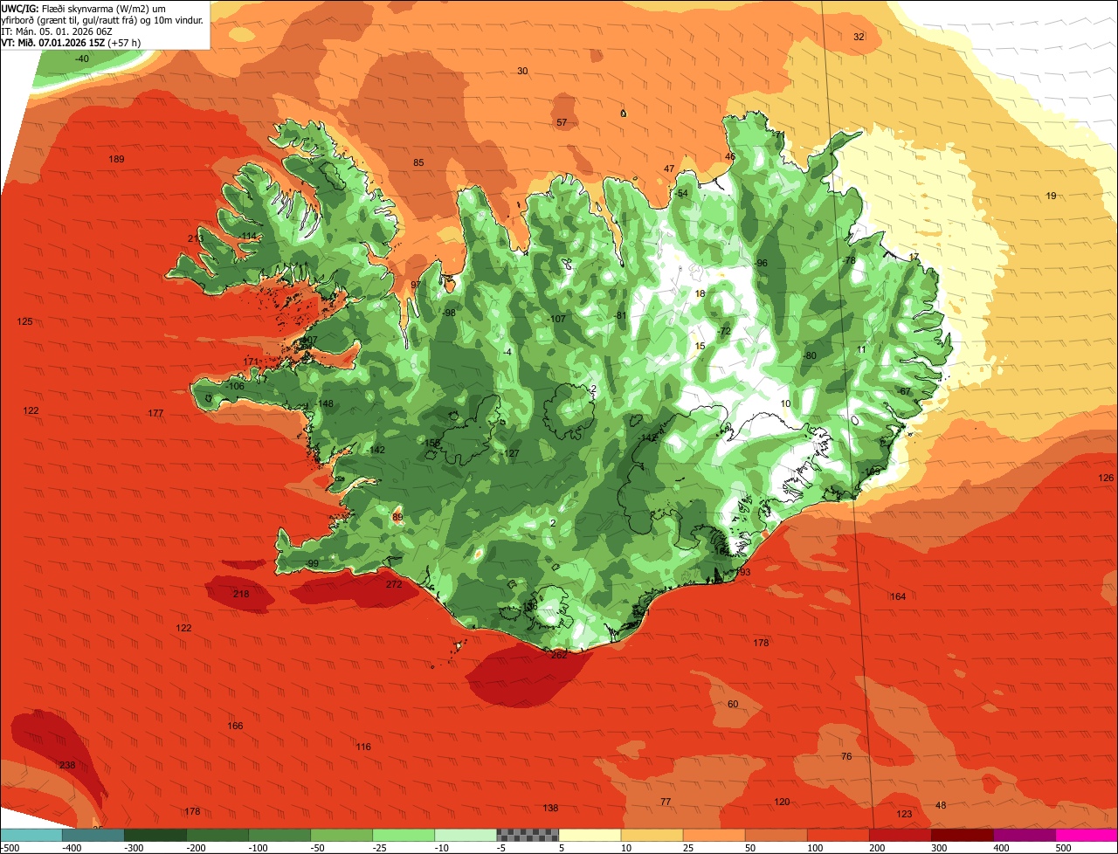This screenshot has width=1118, height=854.
Task: Click the bright green legend swatch between -25 and -10
Action: 404,835
